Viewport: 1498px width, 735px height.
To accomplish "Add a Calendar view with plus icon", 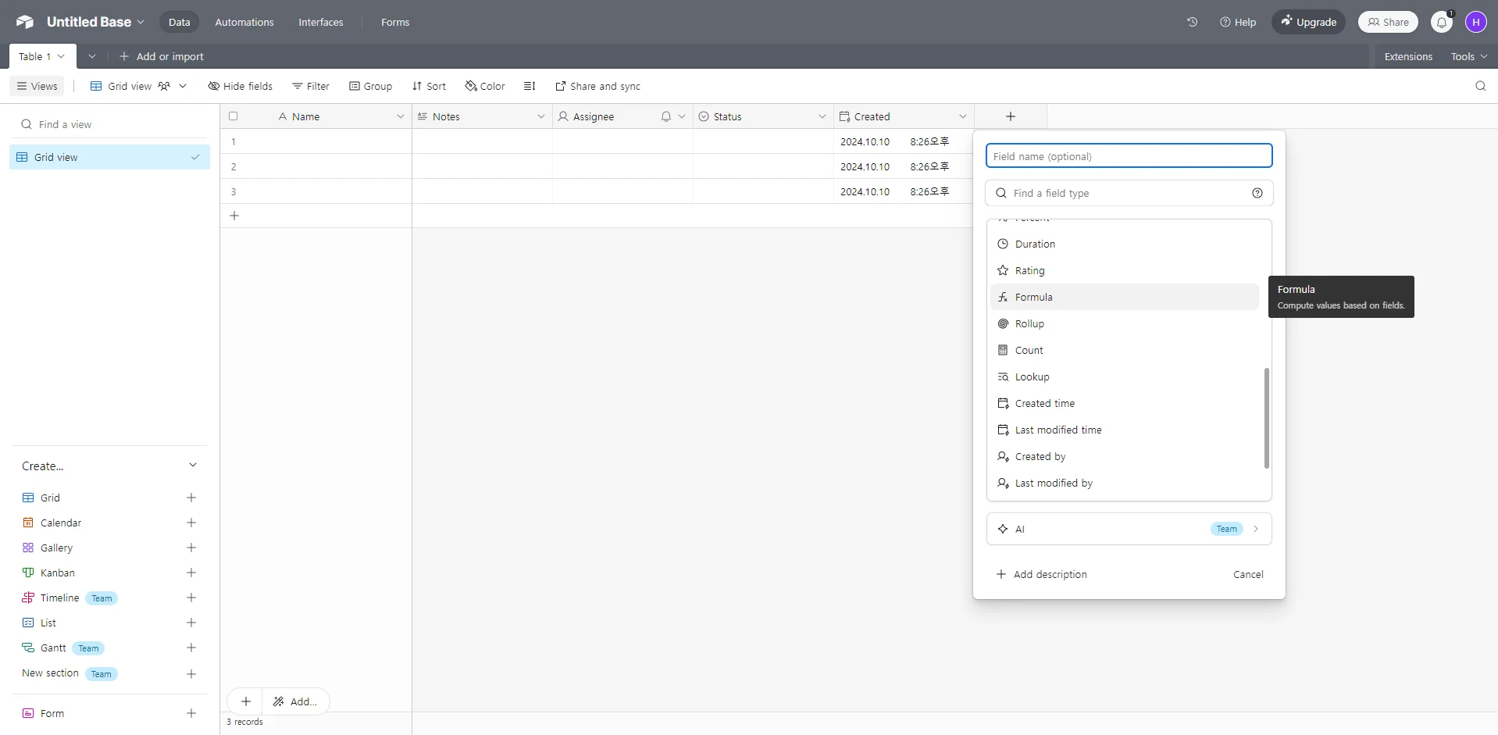I will (191, 523).
